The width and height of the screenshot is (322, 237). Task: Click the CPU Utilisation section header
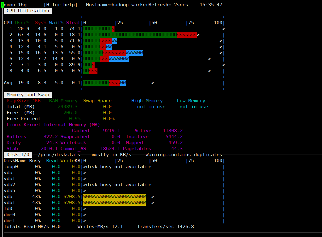tap(28, 11)
